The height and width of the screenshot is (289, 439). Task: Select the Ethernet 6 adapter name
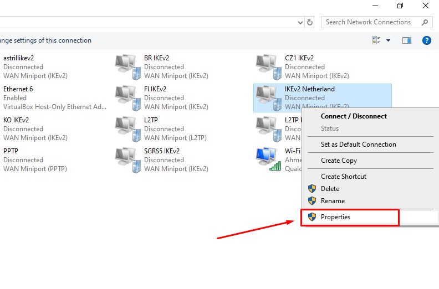click(18, 89)
